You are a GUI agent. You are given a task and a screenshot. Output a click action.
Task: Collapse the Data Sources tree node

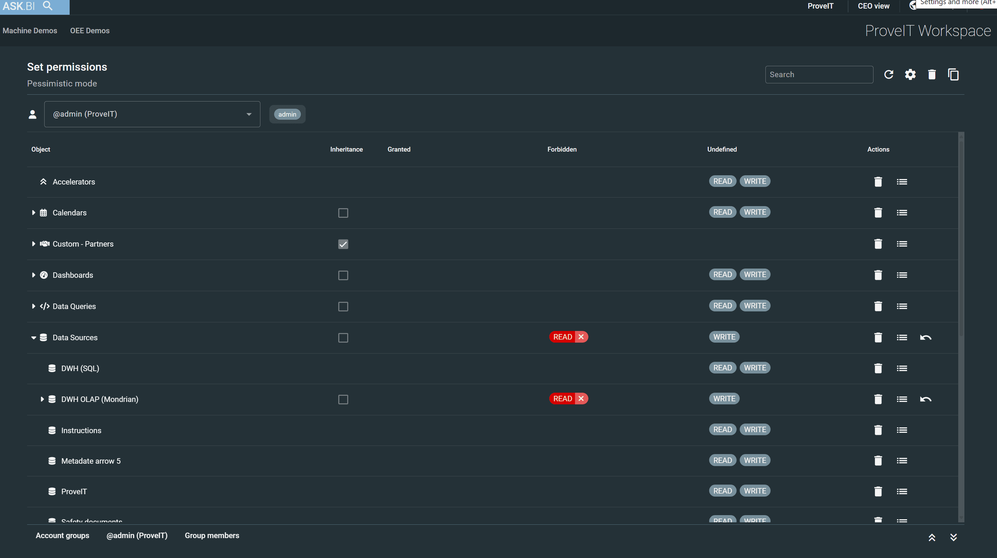[x=34, y=337]
